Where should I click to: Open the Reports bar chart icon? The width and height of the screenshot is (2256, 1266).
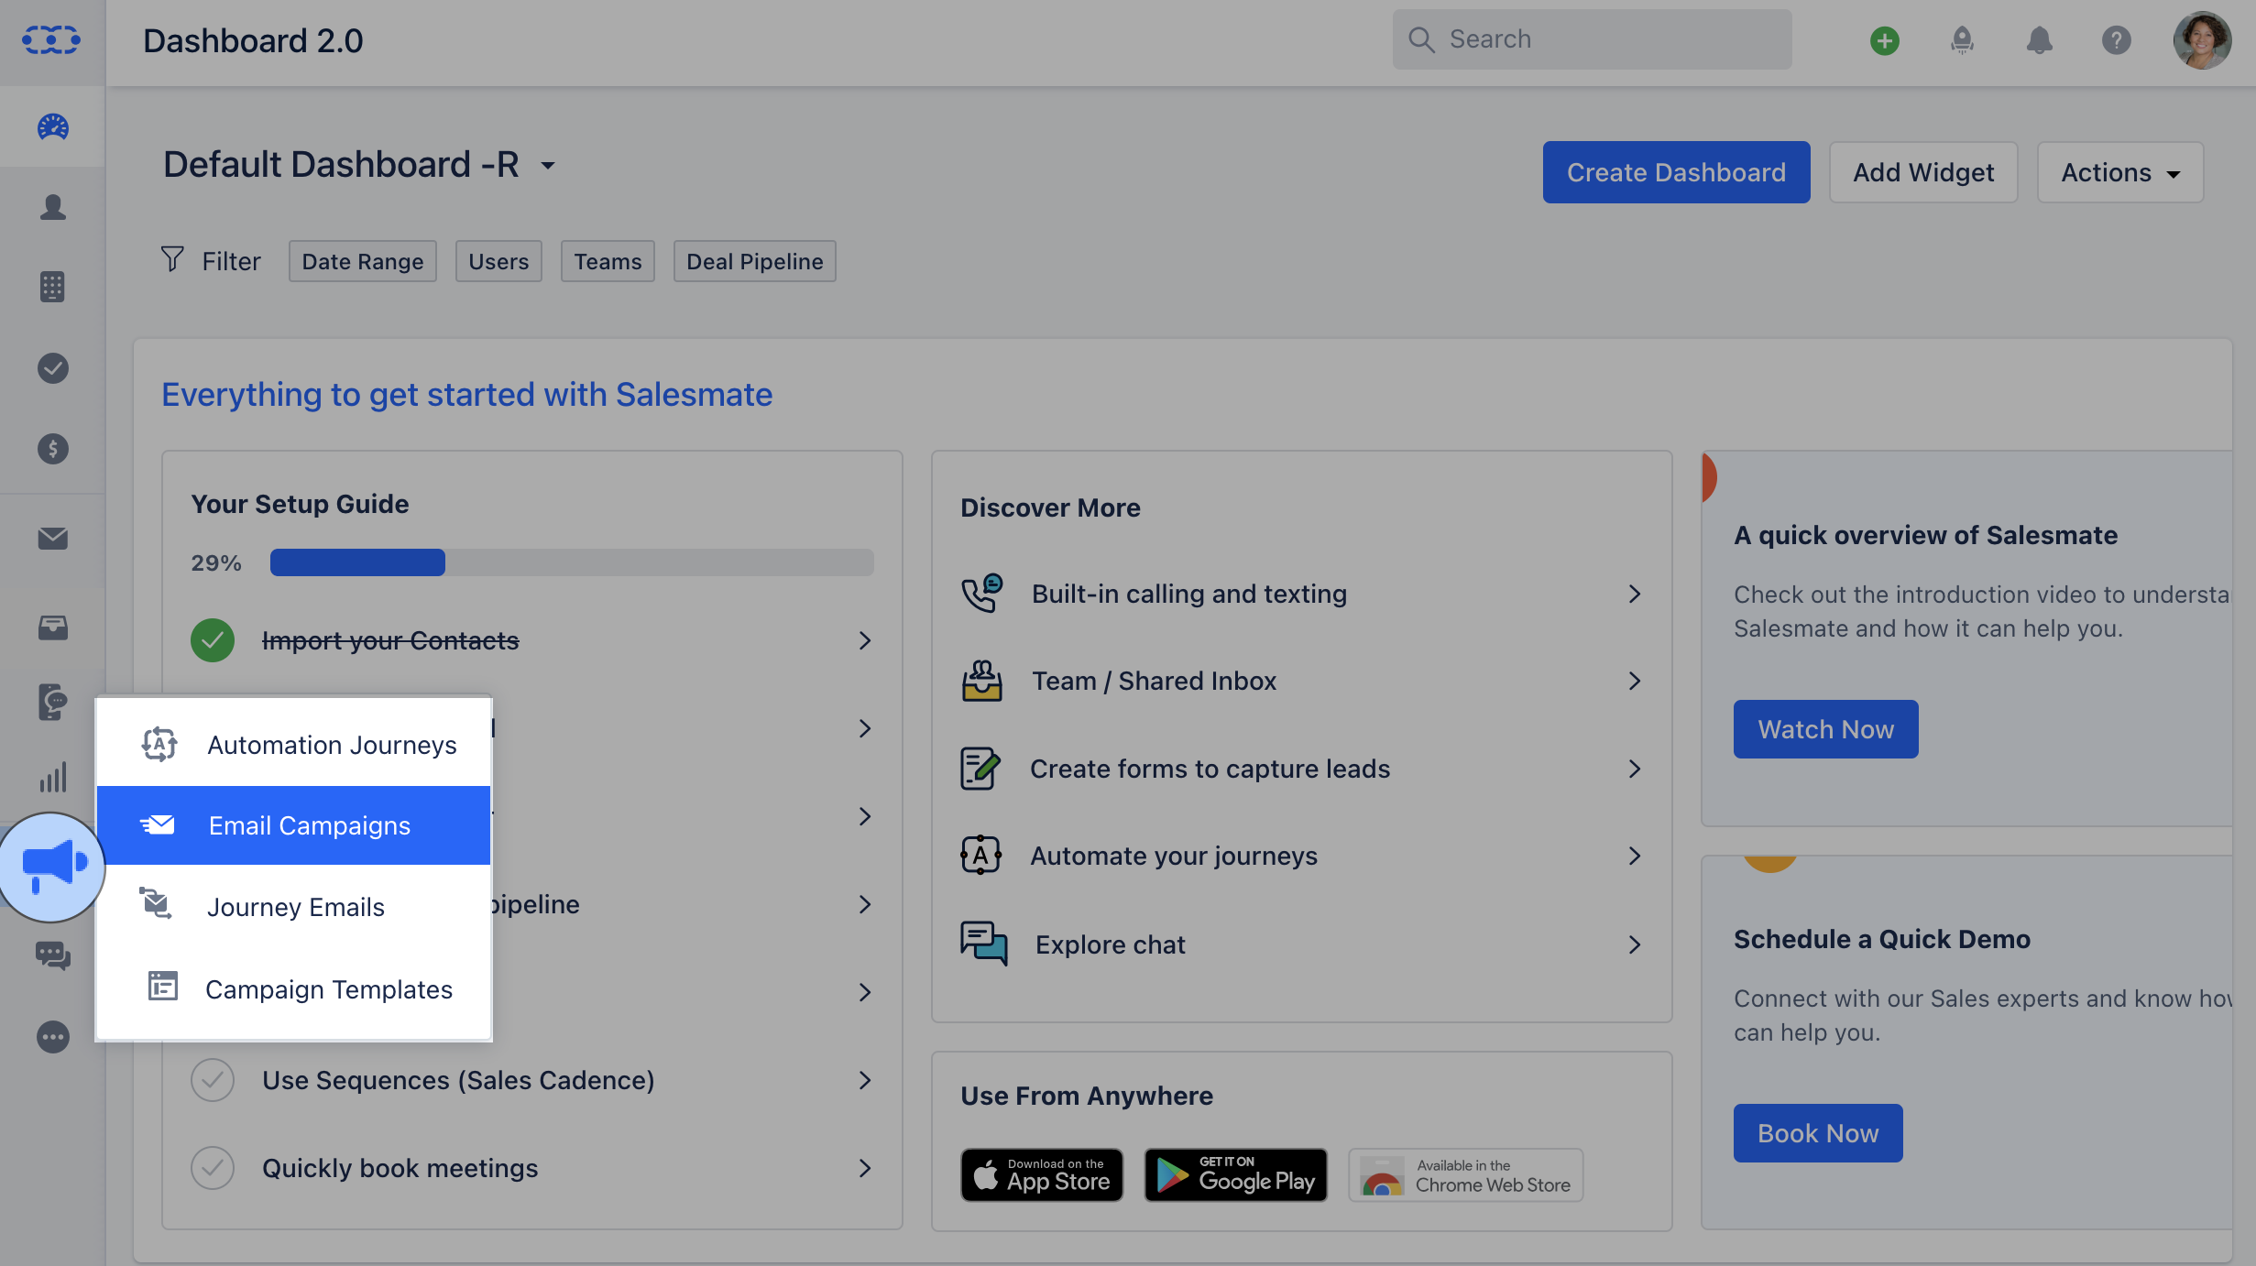point(52,778)
